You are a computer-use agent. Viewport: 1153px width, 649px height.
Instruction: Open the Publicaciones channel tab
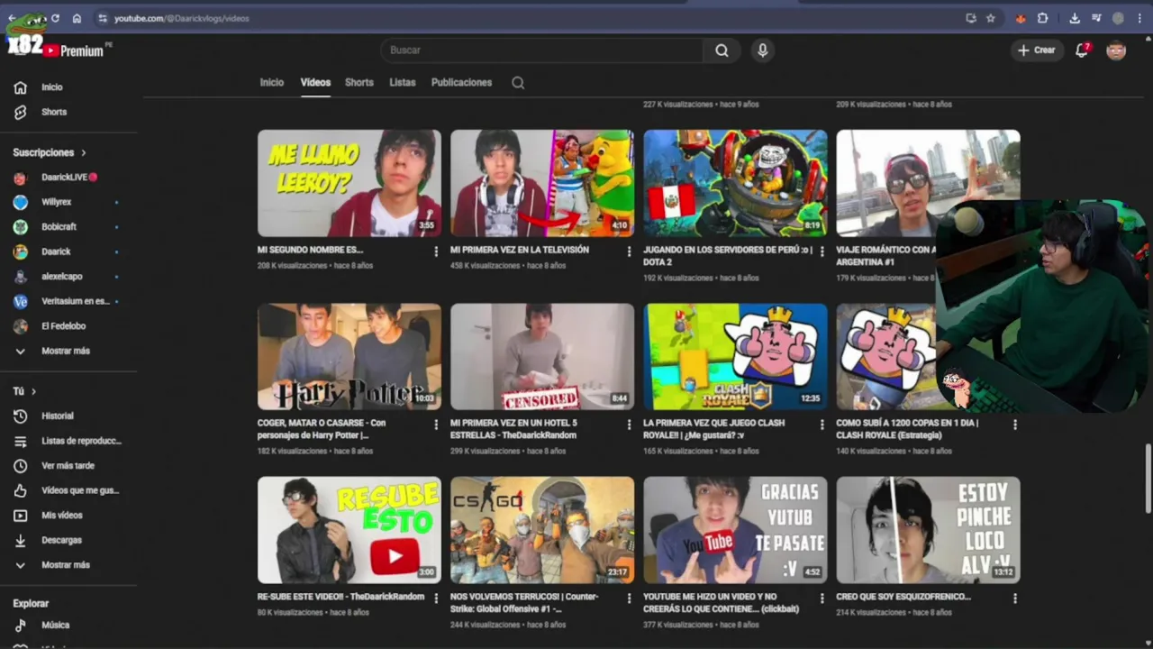coord(461,82)
